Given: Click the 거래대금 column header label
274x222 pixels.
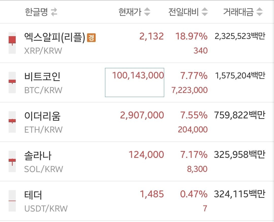Looking at the screenshot, I should [x=238, y=12].
